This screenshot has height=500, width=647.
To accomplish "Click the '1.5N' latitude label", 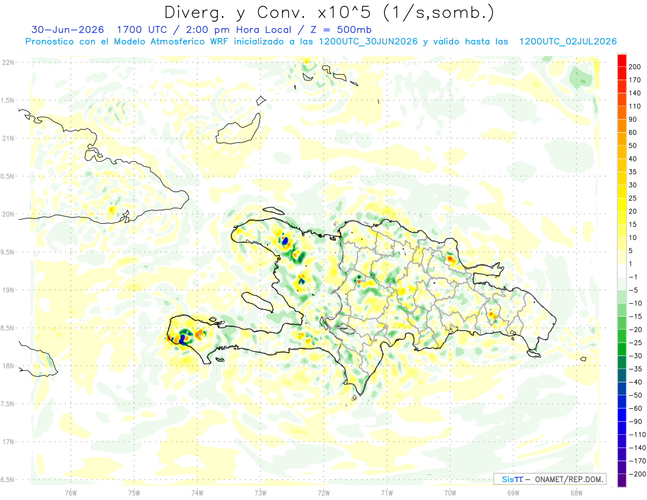I will [x=8, y=100].
